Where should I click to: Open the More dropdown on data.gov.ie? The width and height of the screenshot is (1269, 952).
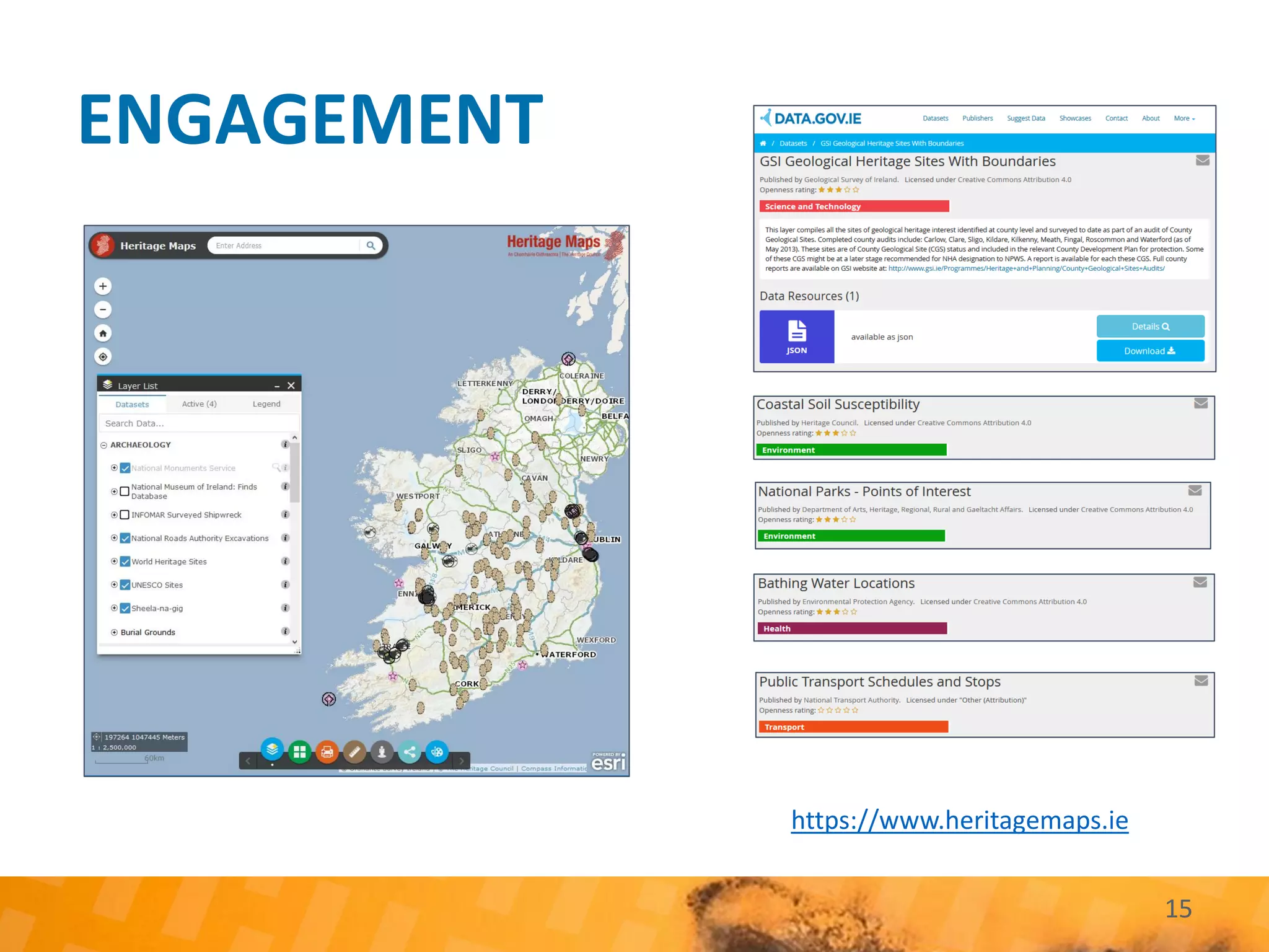tap(1184, 118)
